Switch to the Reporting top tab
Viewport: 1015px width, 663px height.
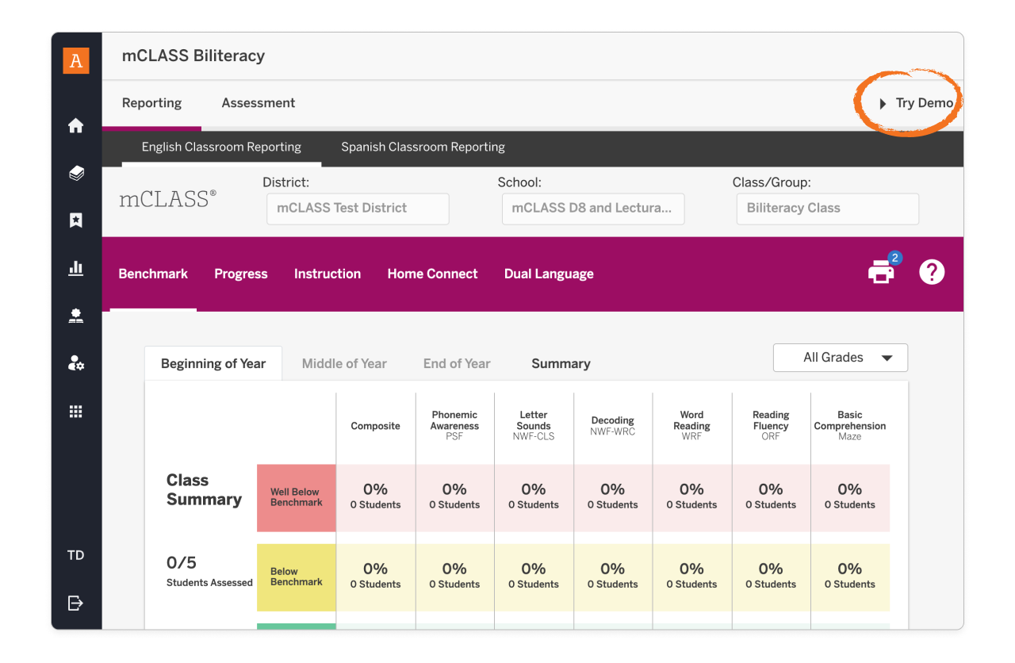pos(151,103)
